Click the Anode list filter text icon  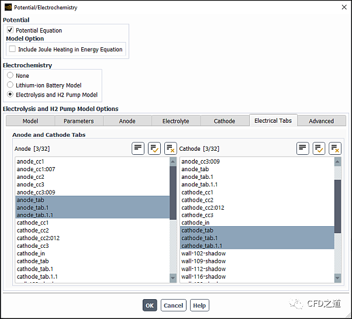point(137,148)
